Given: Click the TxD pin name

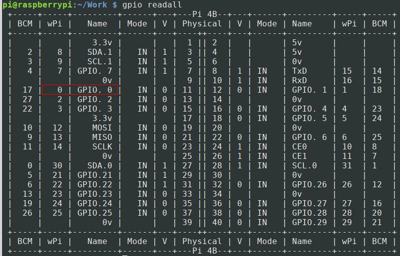Looking at the screenshot, I should click(x=300, y=71).
